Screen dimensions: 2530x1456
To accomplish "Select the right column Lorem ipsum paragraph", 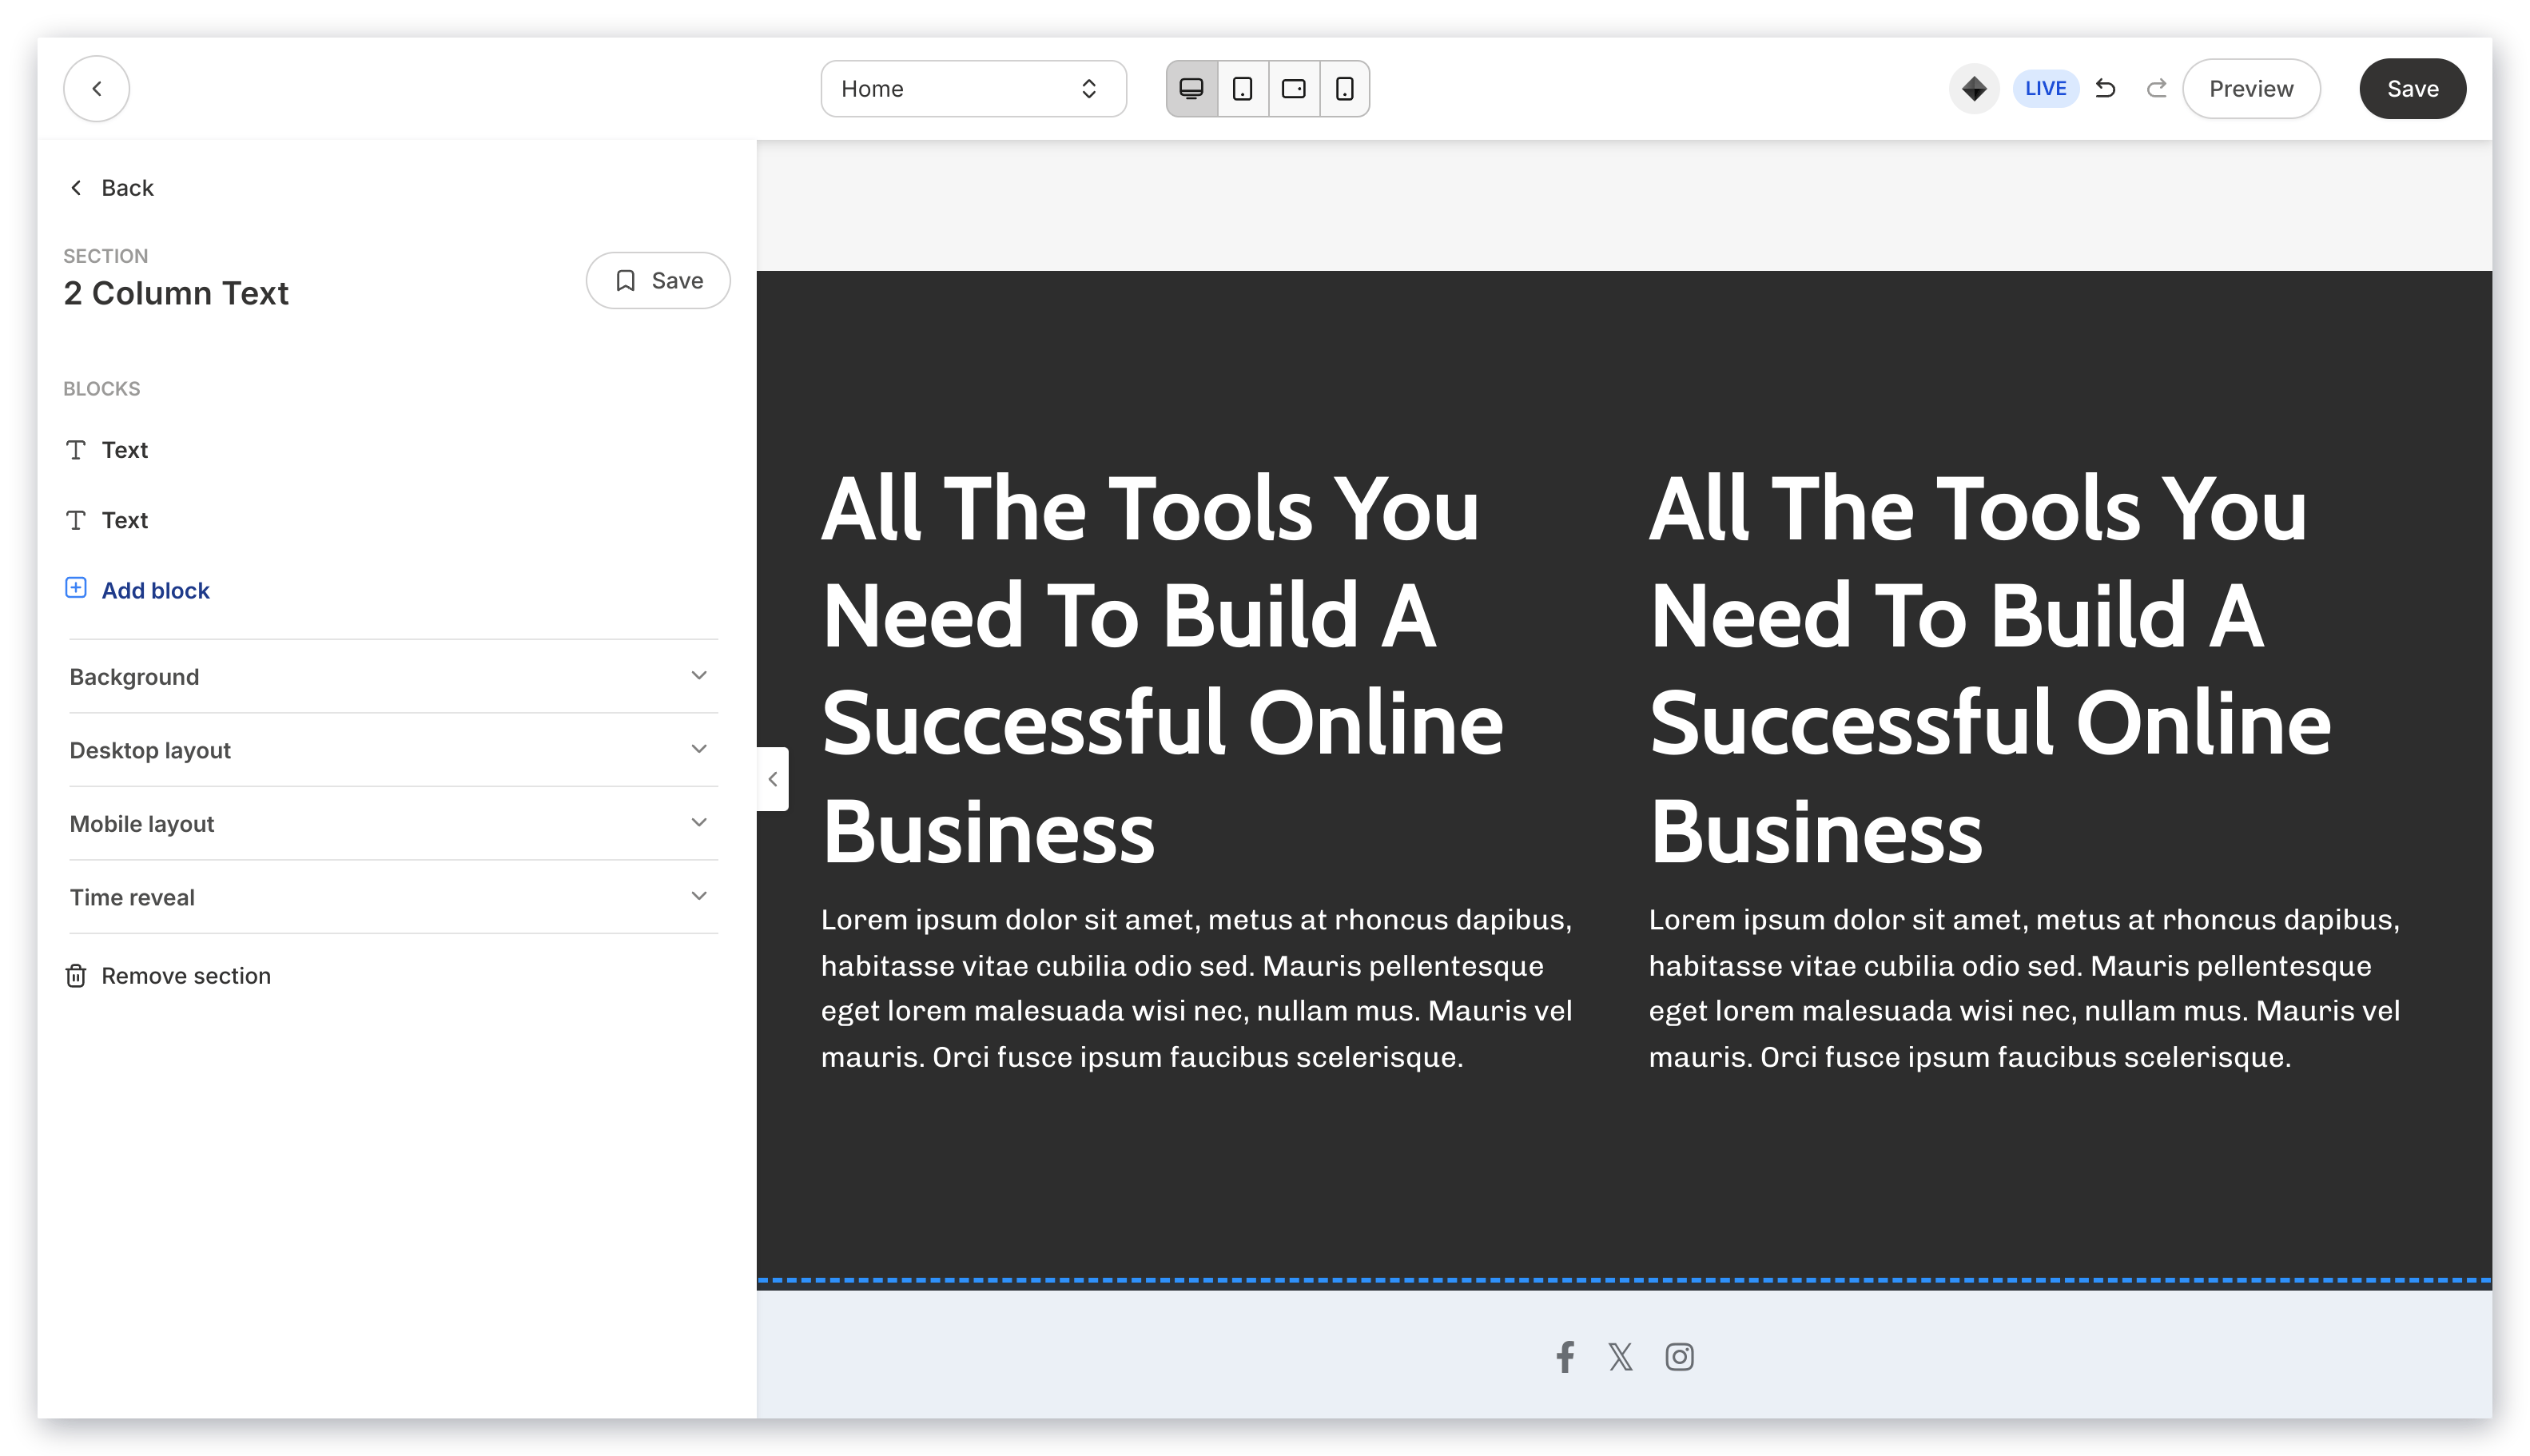I will (2024, 988).
